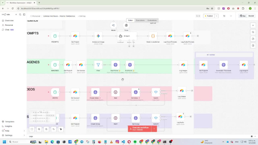
Task: Open the VIDEOS schedule trigger node
Action: [55, 92]
